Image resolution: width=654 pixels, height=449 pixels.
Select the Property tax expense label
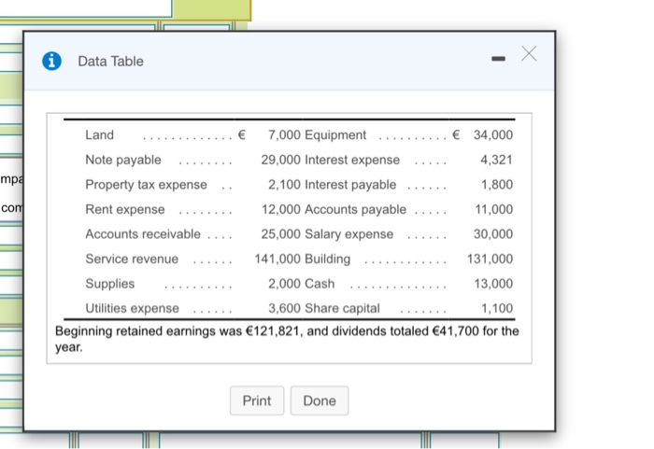146,185
